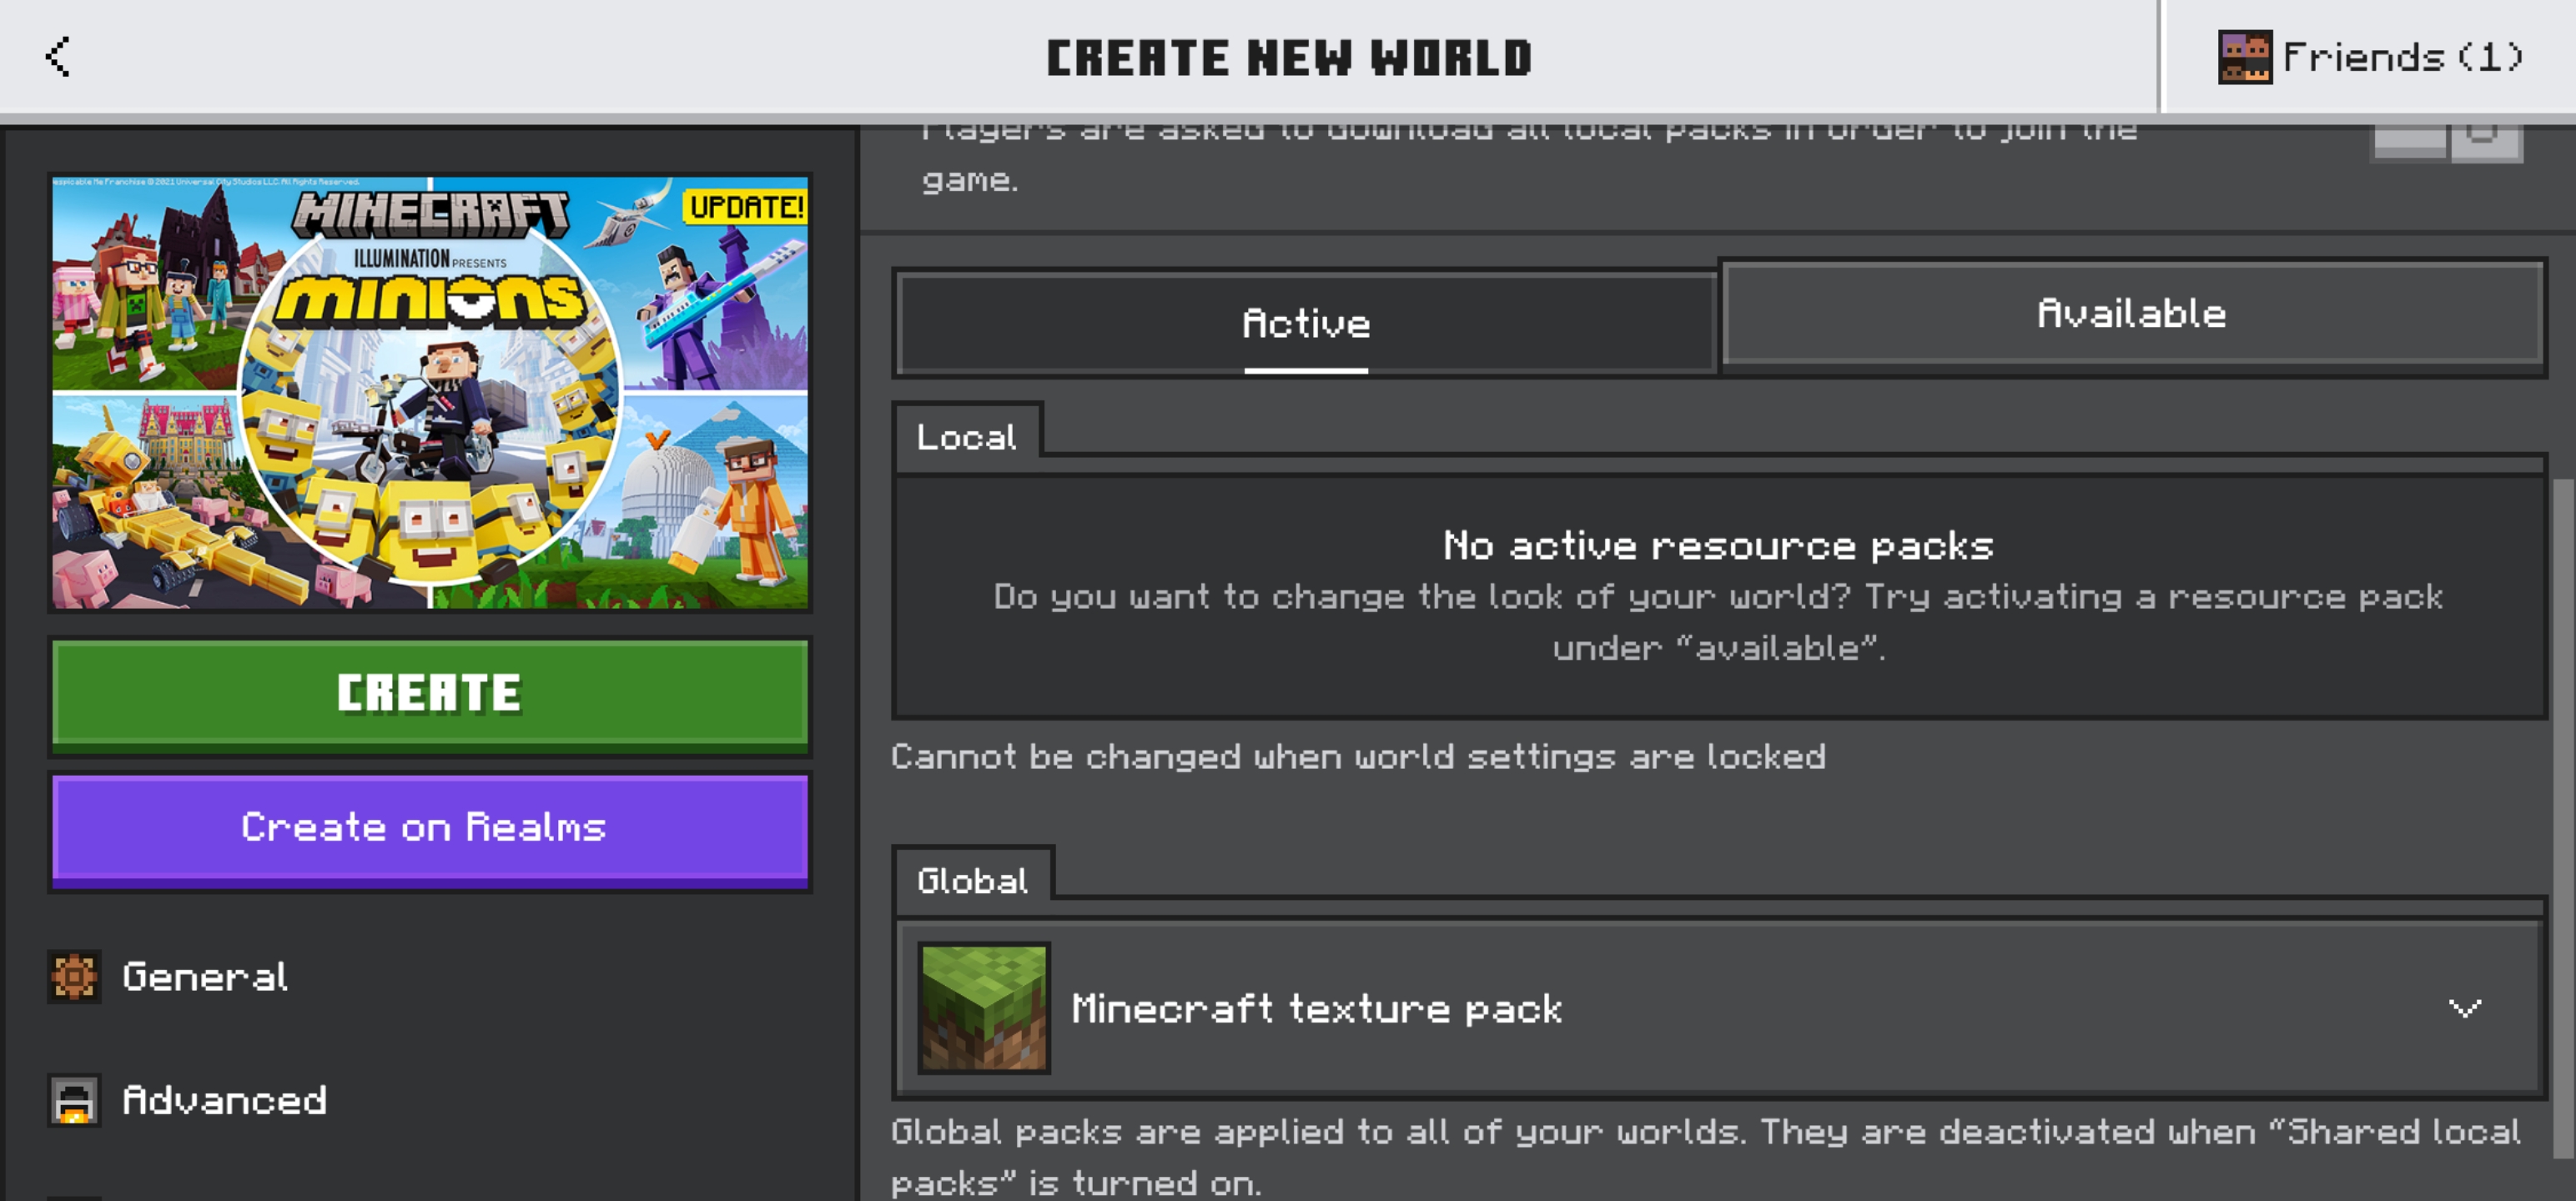The width and height of the screenshot is (2576, 1201).
Task: Click the Minions logo in the artwork
Action: 430,300
